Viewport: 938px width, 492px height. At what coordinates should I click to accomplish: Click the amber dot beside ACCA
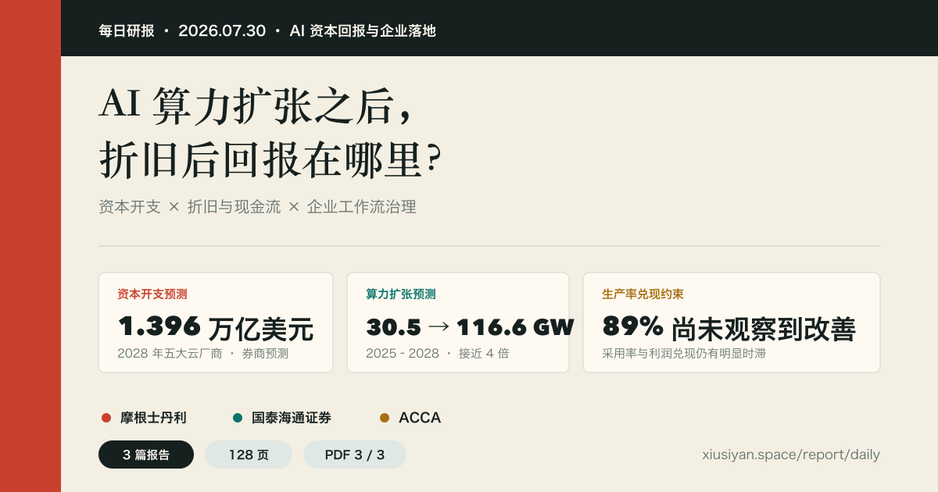point(385,418)
